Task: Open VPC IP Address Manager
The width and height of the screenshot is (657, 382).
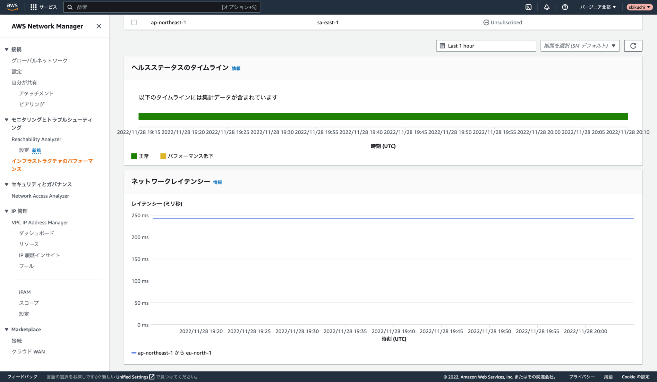Action: coord(40,222)
